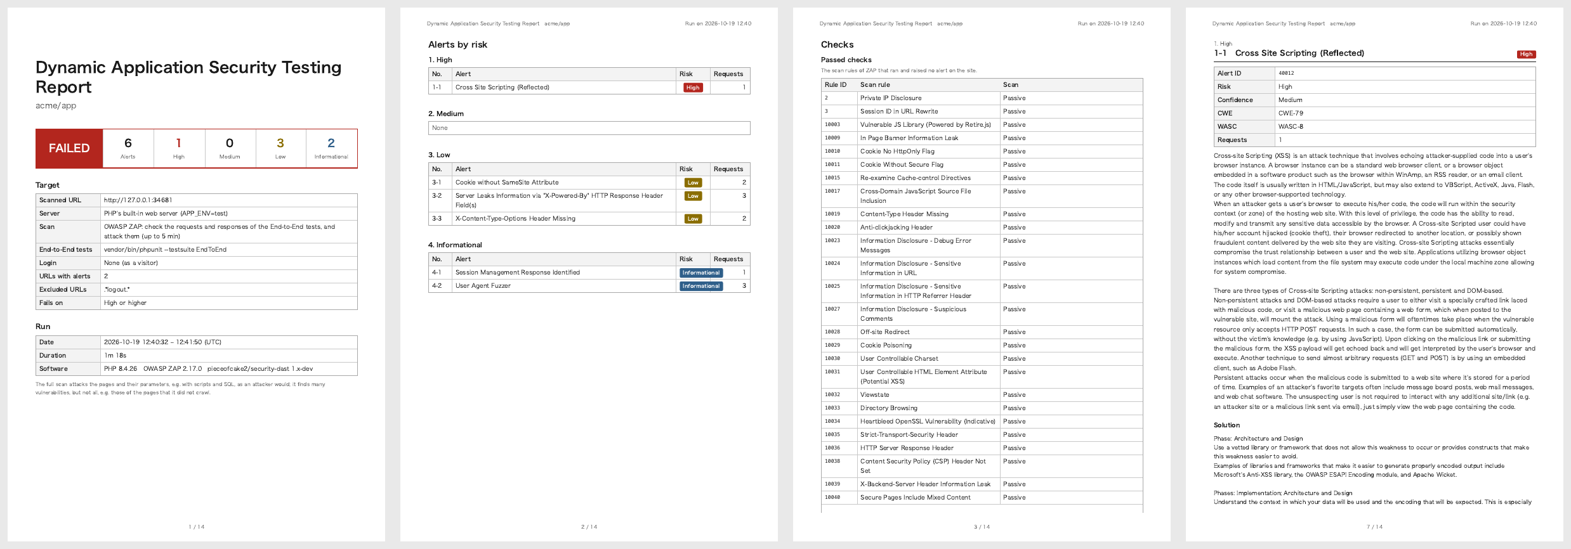Click 'Heartbleed OpenSSL Vulnerability (Indicative)' rule
1571x549 pixels.
click(x=928, y=422)
